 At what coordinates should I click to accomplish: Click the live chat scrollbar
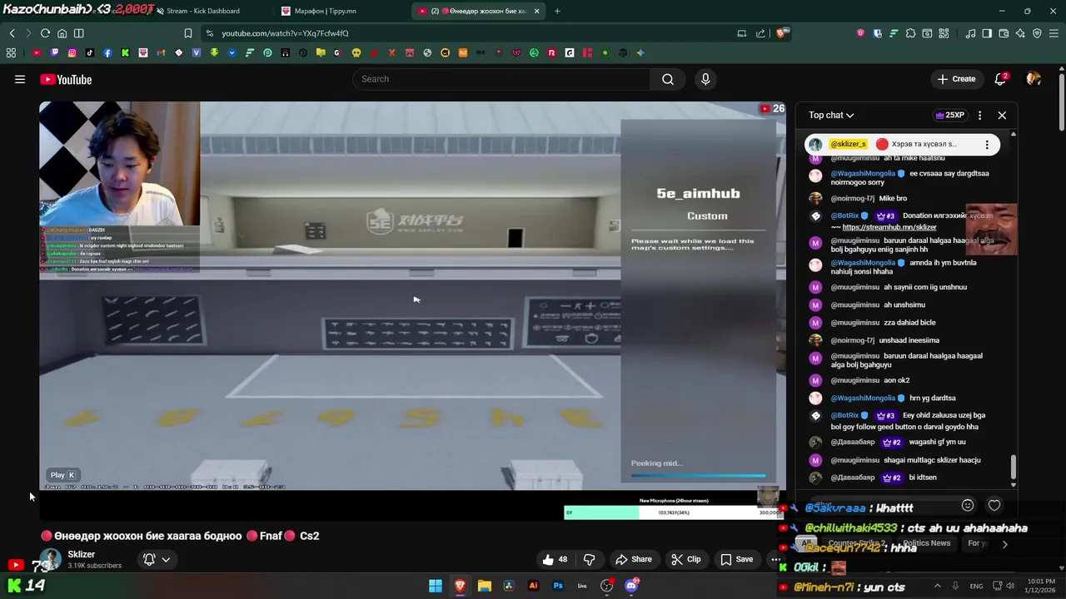pos(1013,468)
